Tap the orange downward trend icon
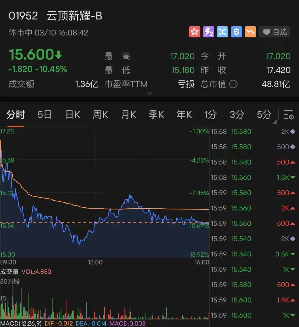Viewport: 299px width, 327px height. pyautogui.click(x=250, y=32)
